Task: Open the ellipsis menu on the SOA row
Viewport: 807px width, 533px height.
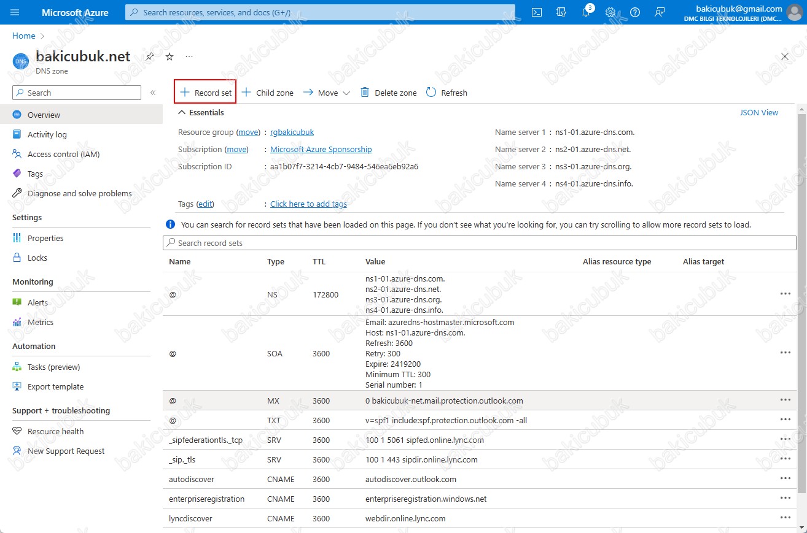Action: 785,353
